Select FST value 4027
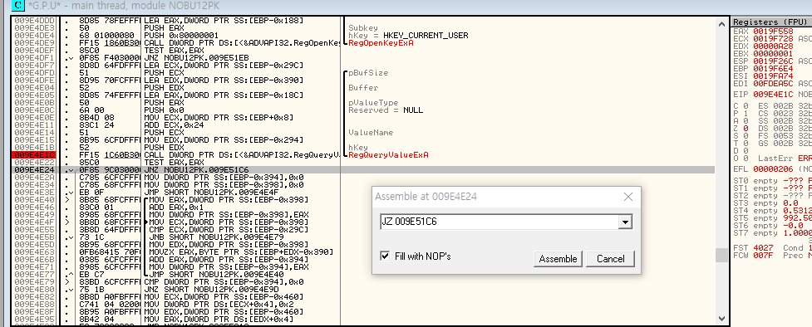 (x=763, y=248)
